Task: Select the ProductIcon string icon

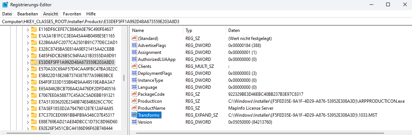Action: point(134,101)
